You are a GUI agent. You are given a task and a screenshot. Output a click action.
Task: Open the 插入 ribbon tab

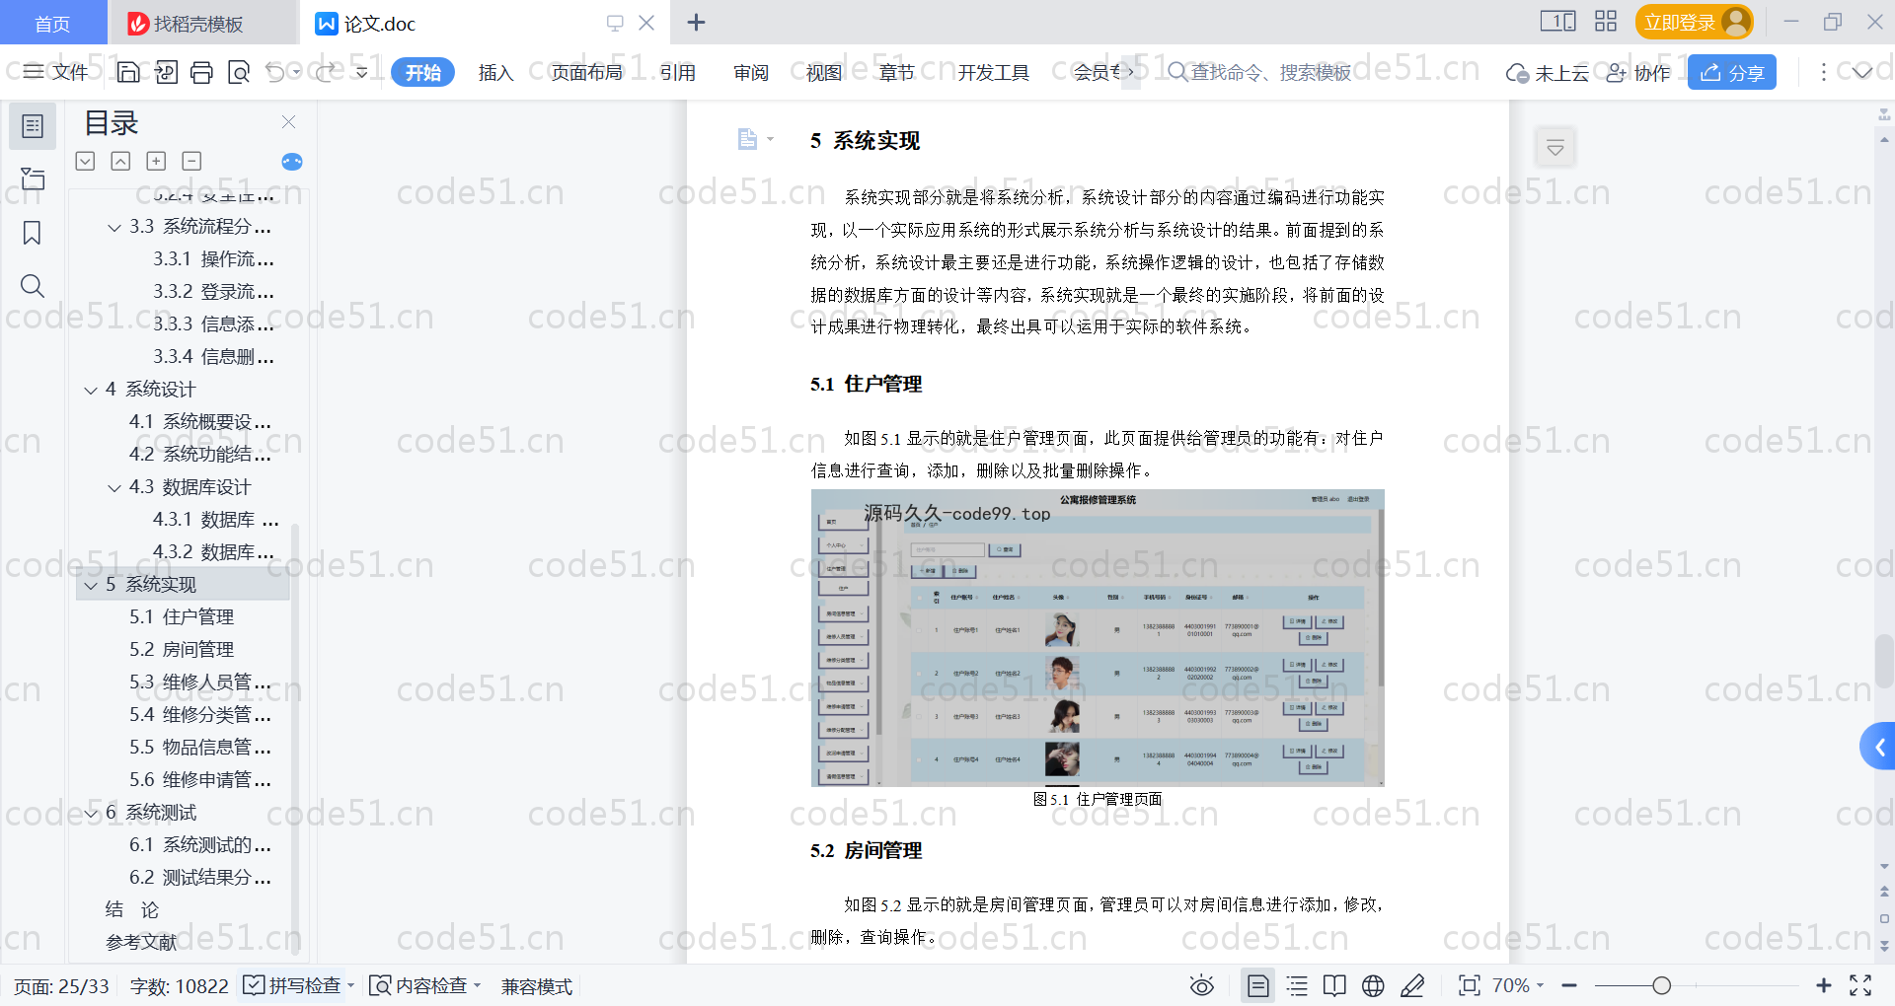tap(495, 72)
